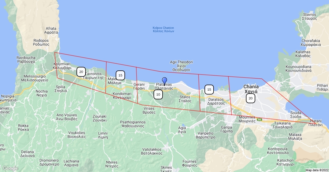The width and height of the screenshot is (329, 172).
Task: Click the Gerani village label
Action: [x=139, y=86]
